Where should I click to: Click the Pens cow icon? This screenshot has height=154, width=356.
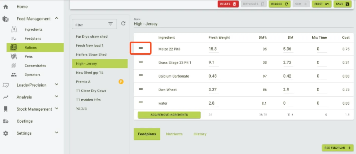14,56
